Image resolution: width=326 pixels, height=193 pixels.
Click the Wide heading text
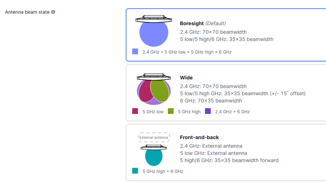[x=186, y=78]
